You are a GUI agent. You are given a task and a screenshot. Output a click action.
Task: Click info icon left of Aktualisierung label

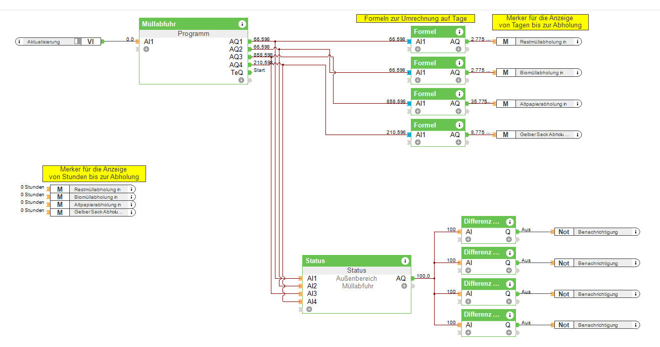tap(19, 41)
